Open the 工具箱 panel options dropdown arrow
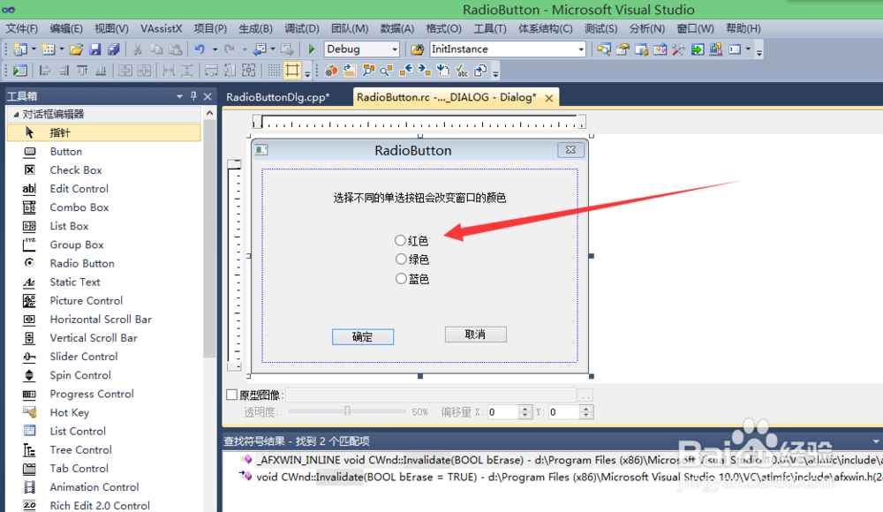This screenshot has width=883, height=512. [179, 96]
